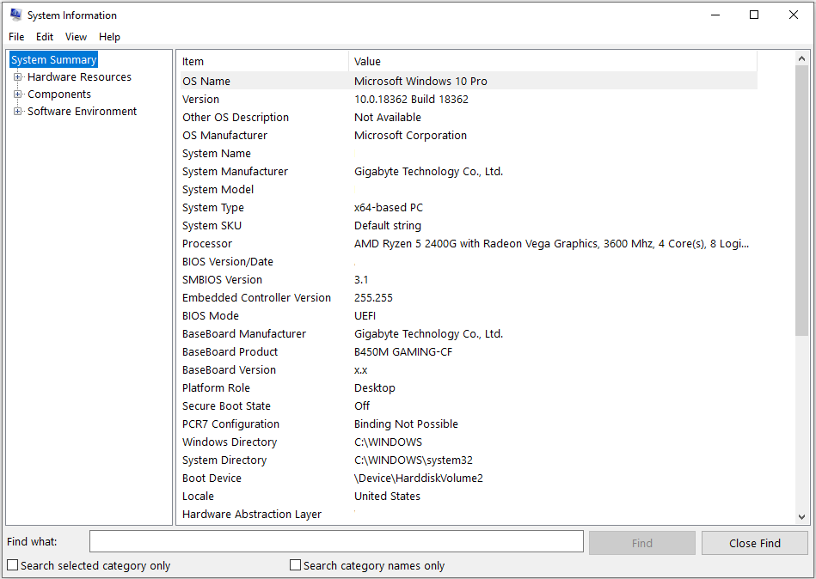Click the Find button
The image size is (816, 579).
(x=641, y=543)
